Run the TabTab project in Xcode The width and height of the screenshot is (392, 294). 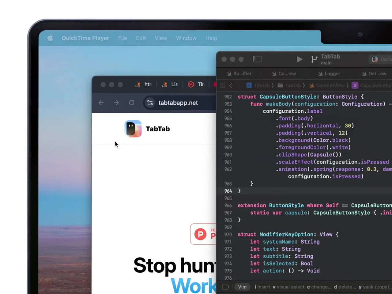300,59
